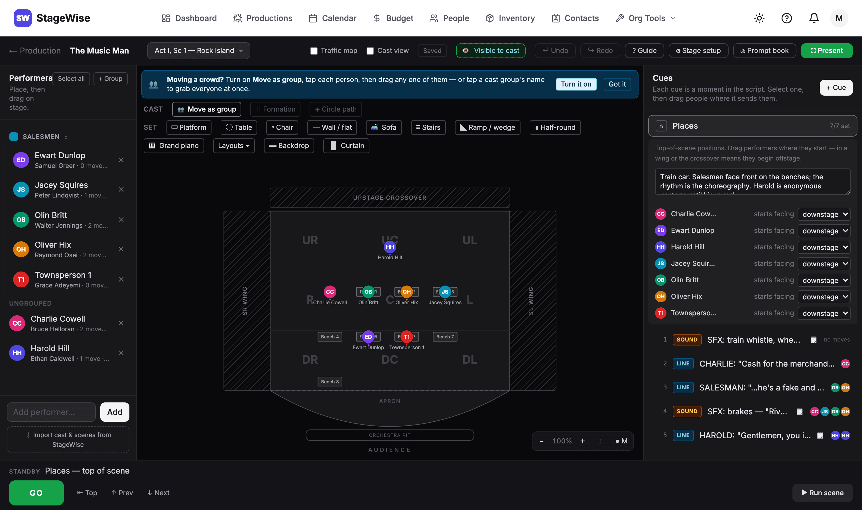Open the Budget tab
Image resolution: width=862 pixels, height=510 pixels.
point(393,18)
